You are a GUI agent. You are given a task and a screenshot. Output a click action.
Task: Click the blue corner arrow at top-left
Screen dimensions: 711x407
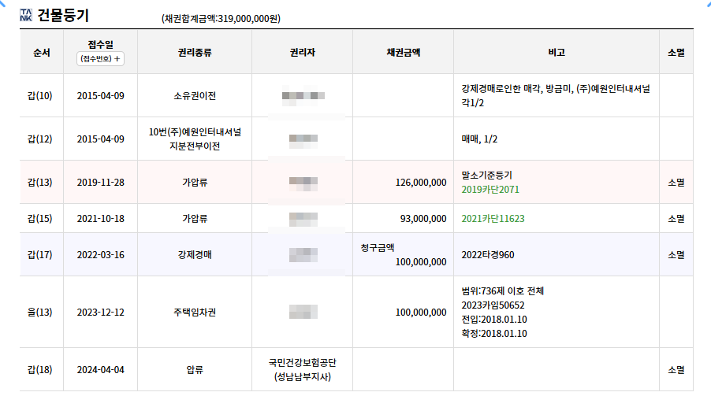pos(2,2)
